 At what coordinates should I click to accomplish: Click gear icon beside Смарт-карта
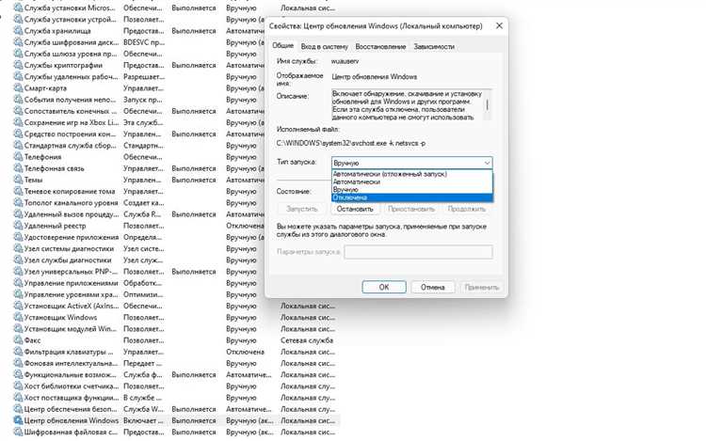click(18, 88)
